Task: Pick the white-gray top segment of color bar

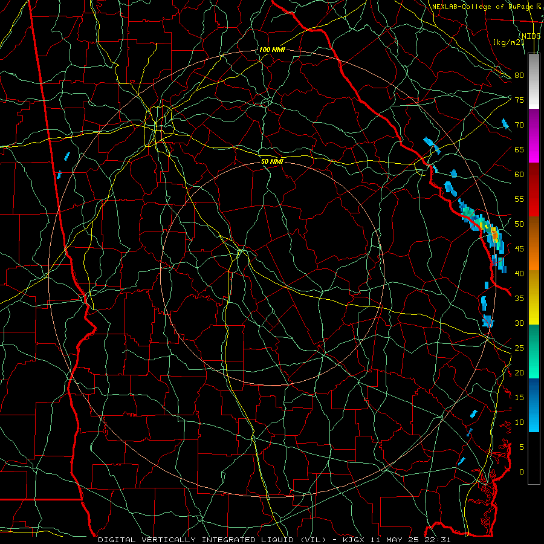Action: click(534, 82)
